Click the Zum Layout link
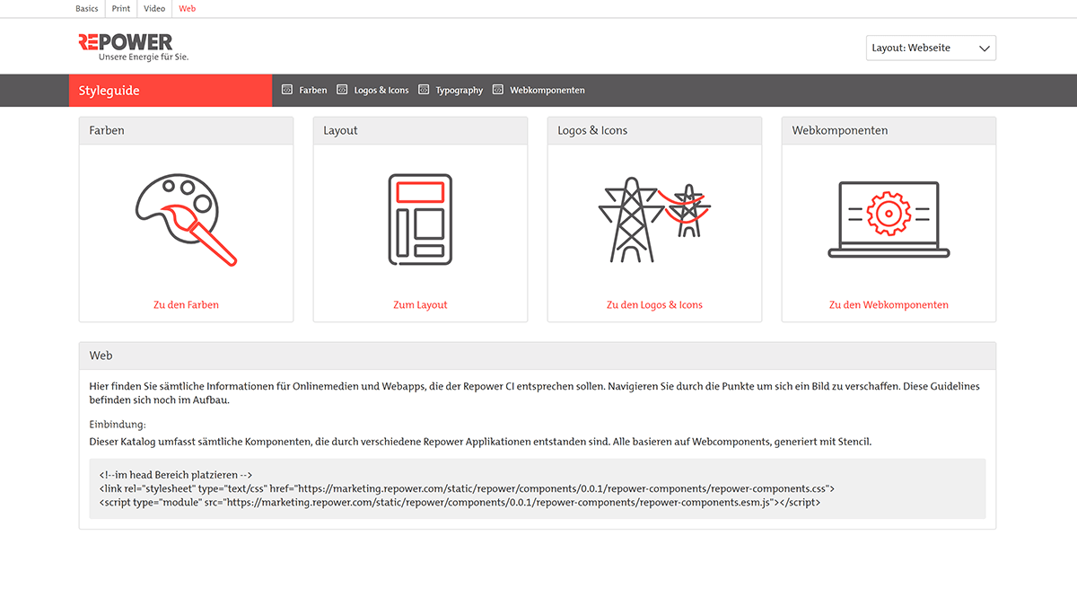1077x606 pixels. 420,304
